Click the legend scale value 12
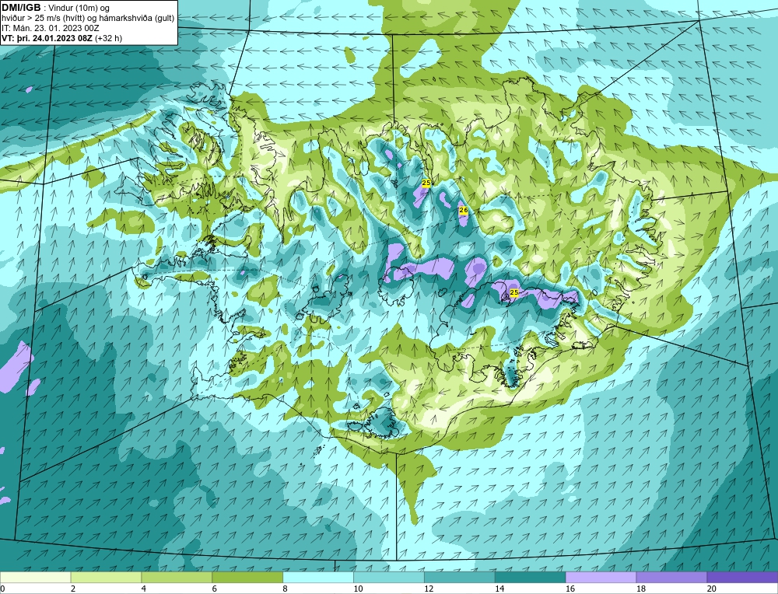778x594 pixels. click(x=429, y=589)
